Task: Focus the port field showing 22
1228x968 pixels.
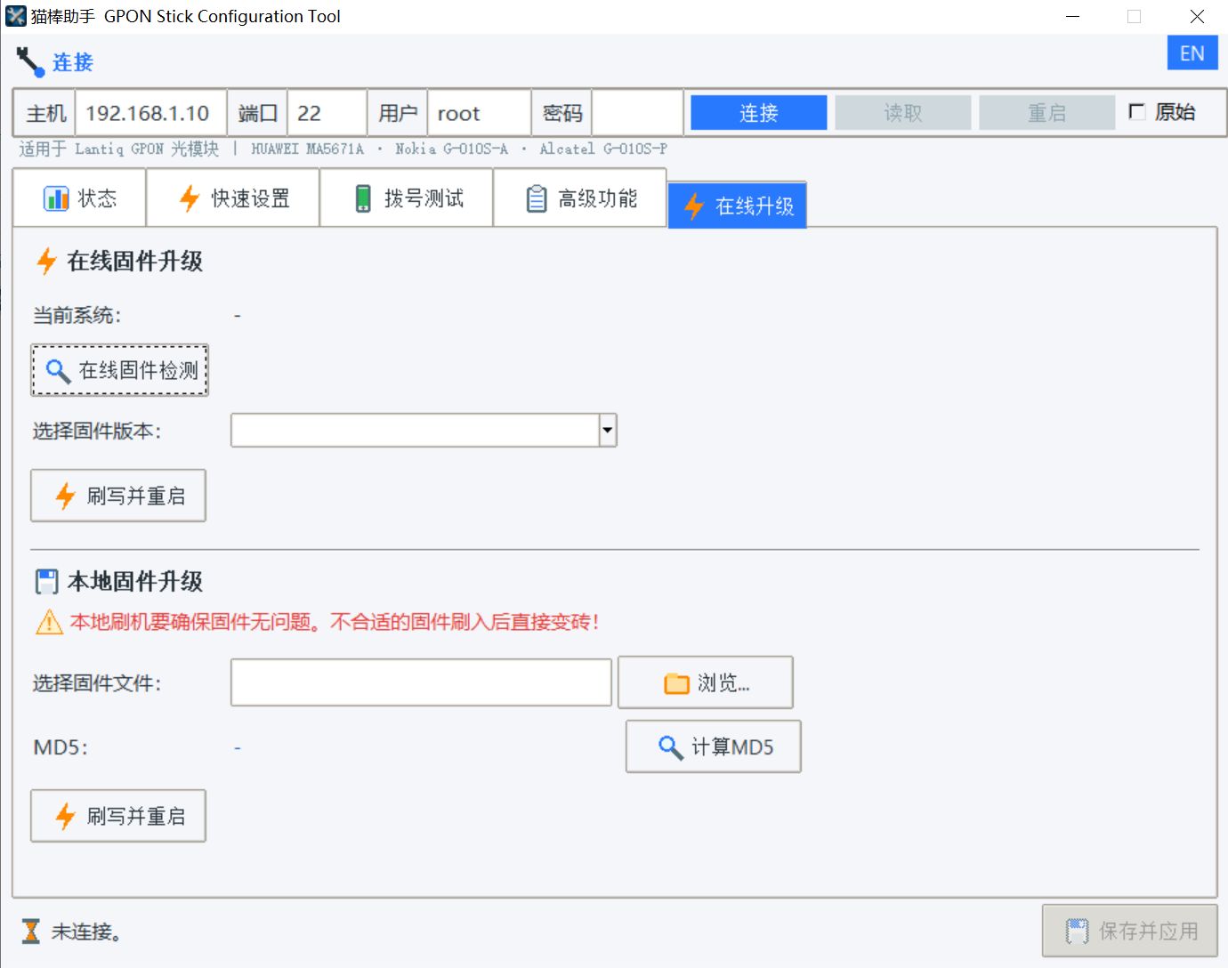Action: pos(327,113)
